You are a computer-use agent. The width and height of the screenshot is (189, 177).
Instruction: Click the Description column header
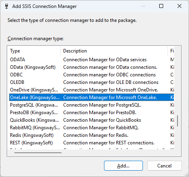point(114,51)
